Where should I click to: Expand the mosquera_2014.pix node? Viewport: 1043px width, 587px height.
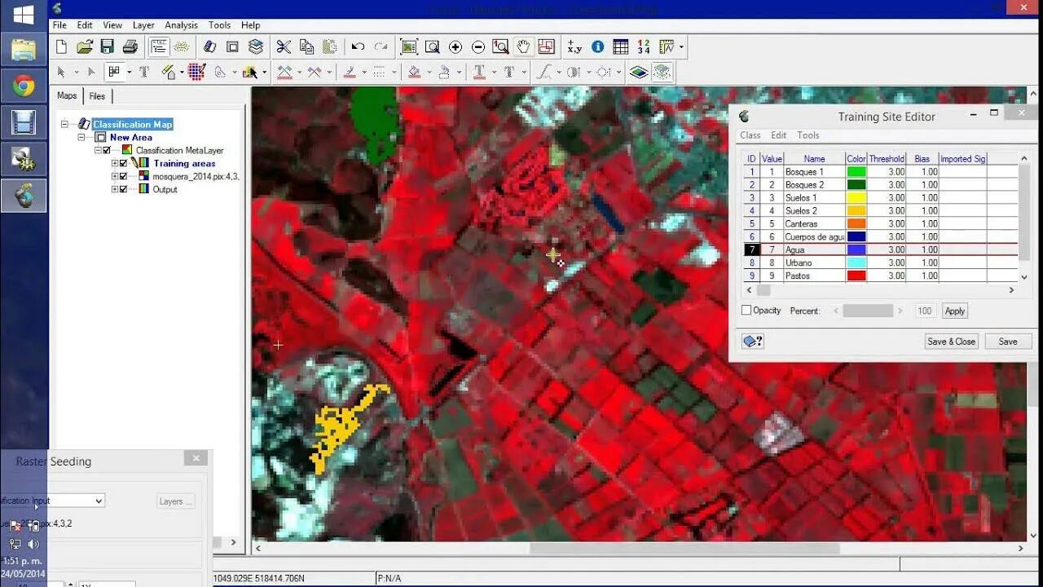115,176
